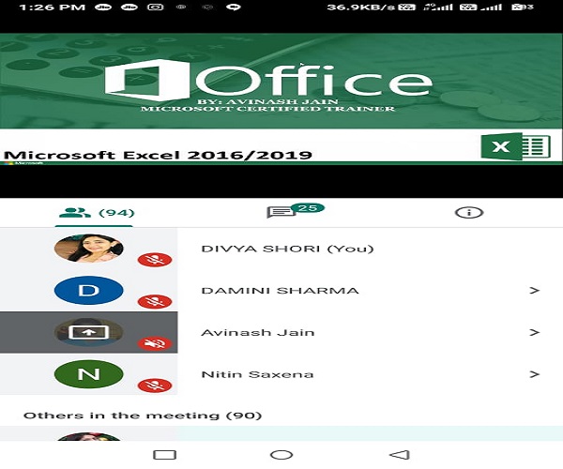
Task: Tap the Android home circle button
Action: [281, 455]
